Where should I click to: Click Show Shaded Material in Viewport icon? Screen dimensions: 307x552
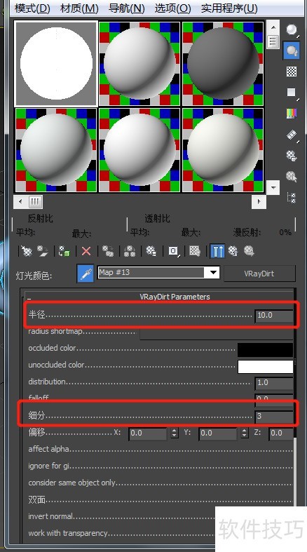[195, 251]
